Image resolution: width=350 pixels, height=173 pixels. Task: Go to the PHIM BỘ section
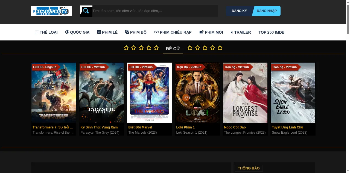136,32
